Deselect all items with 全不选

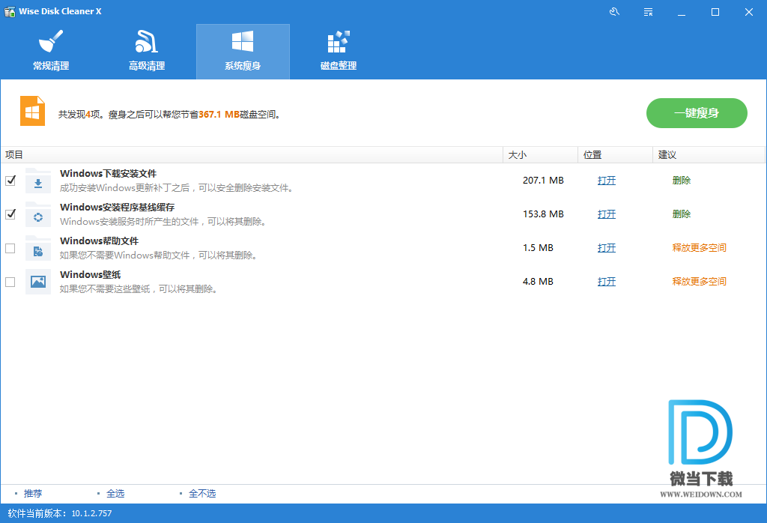202,494
